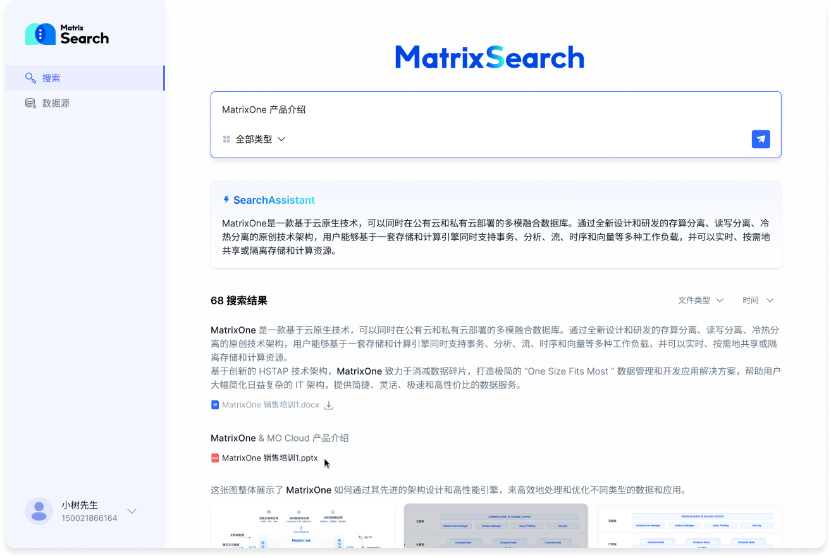Image resolution: width=831 pixels, height=558 pixels.
Task: Click the PDF icon of MatrixOne 销售培训1.pptx
Action: coord(215,458)
